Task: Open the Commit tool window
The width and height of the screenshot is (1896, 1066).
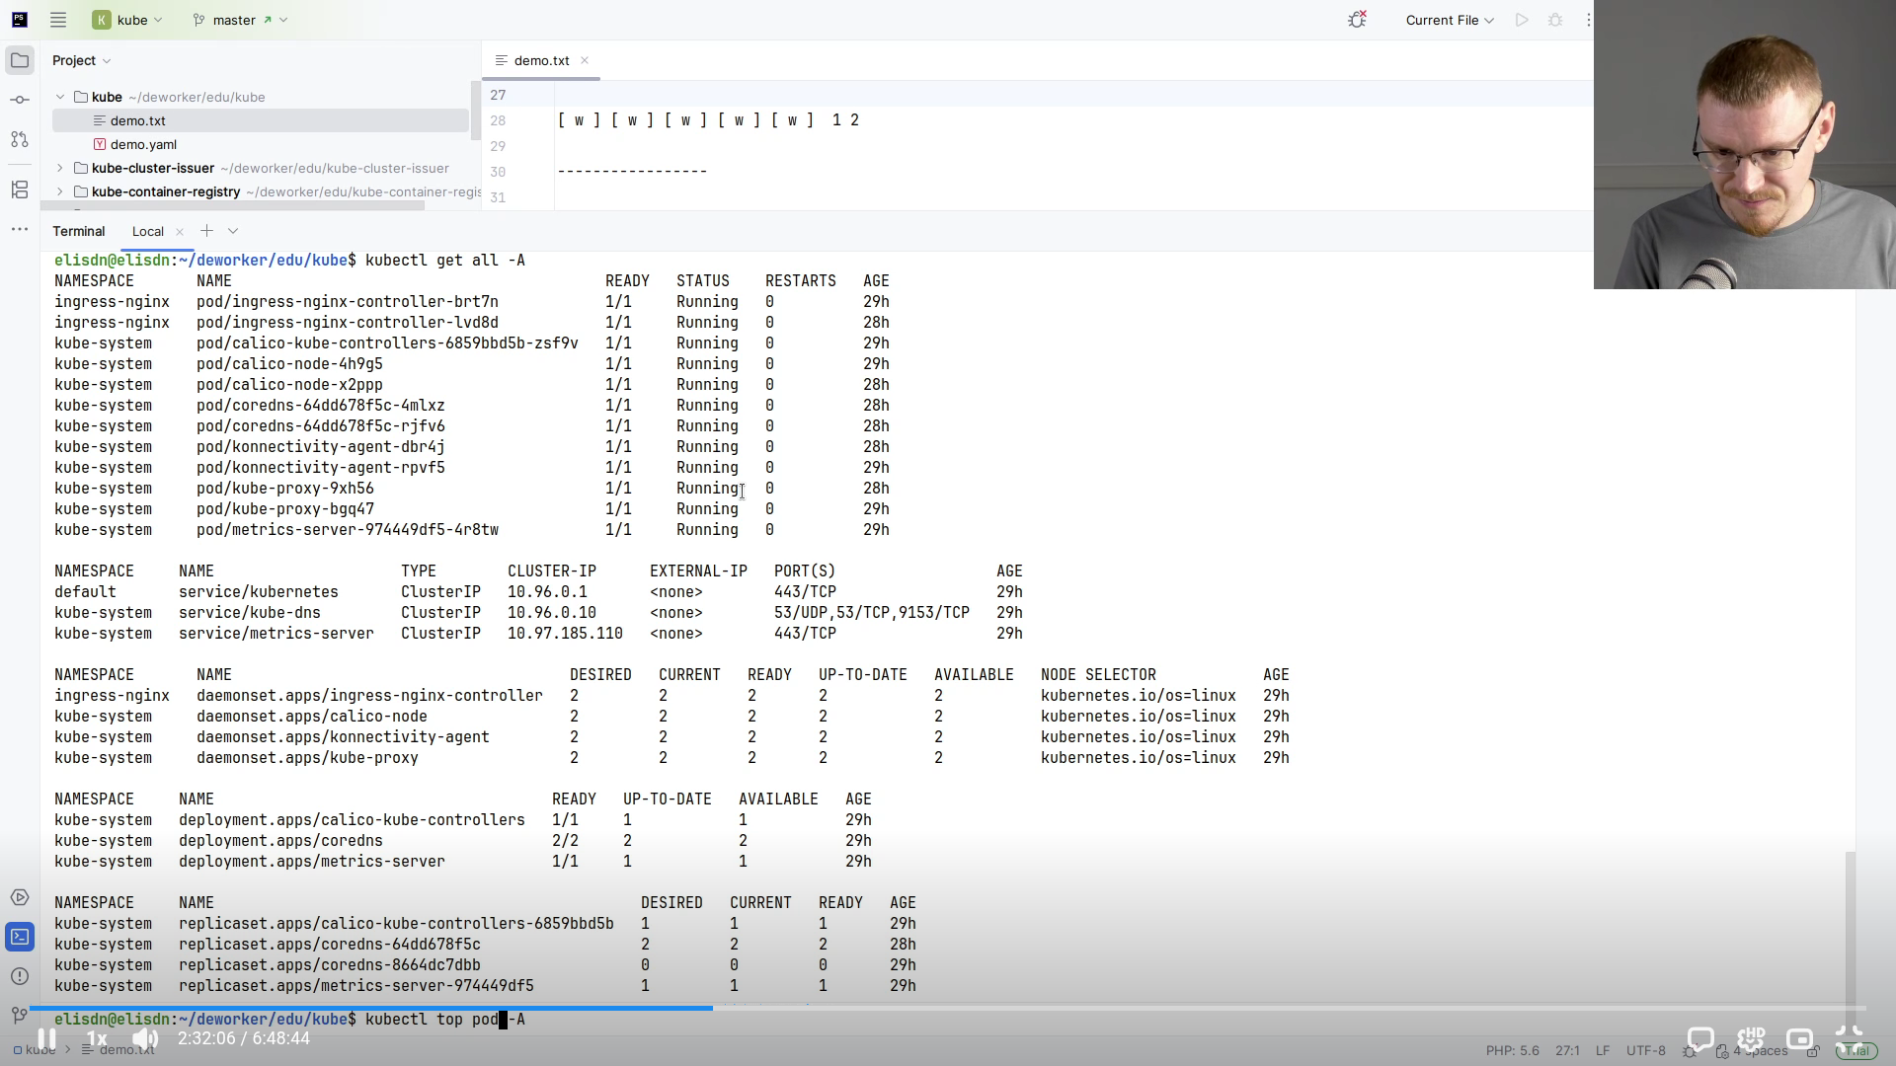Action: (20, 100)
